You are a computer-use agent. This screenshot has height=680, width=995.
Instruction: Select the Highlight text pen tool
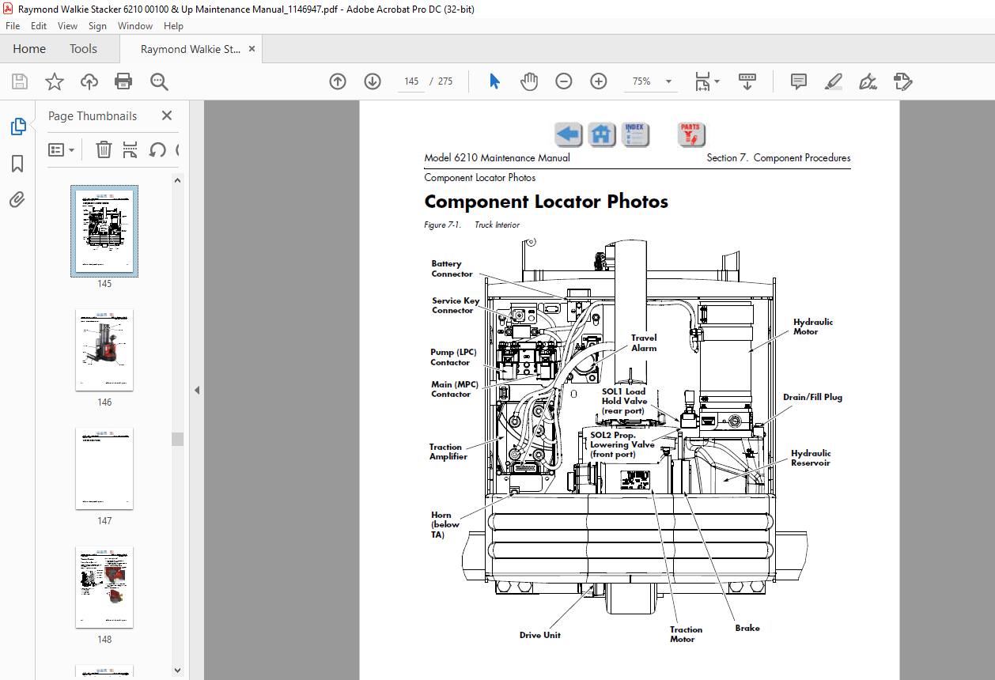click(x=833, y=81)
